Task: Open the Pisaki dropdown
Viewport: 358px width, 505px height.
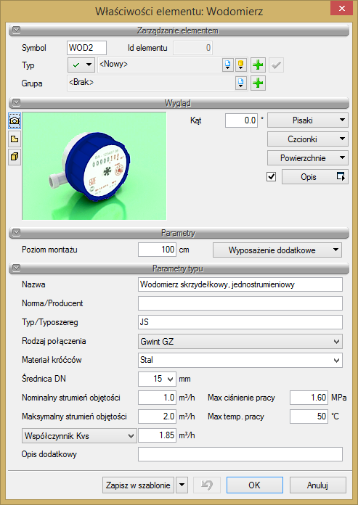Action: point(308,120)
